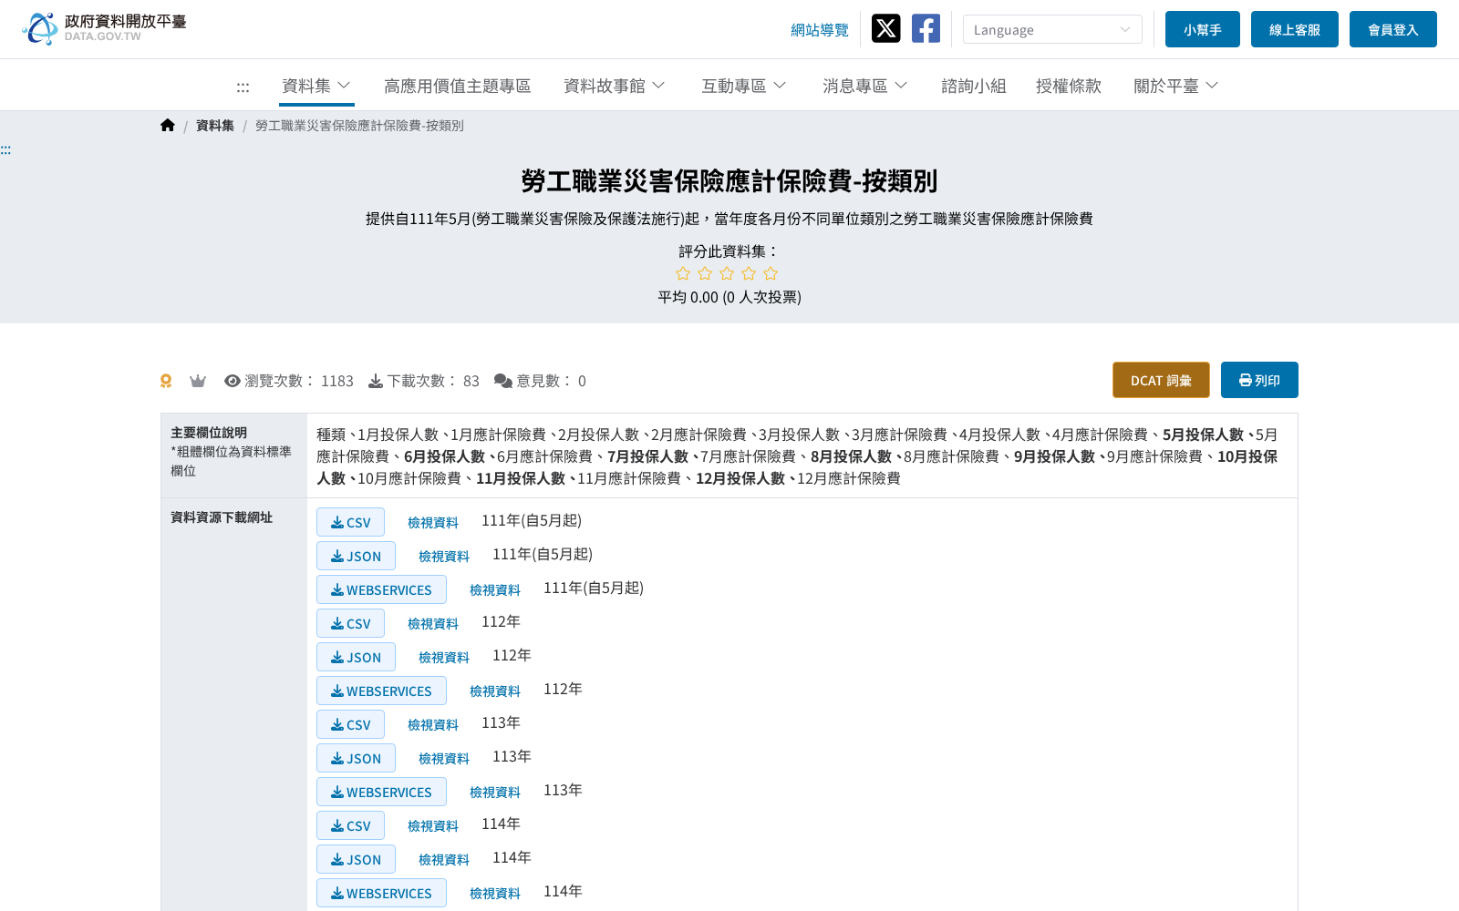Download JSON for 113年

point(356,758)
